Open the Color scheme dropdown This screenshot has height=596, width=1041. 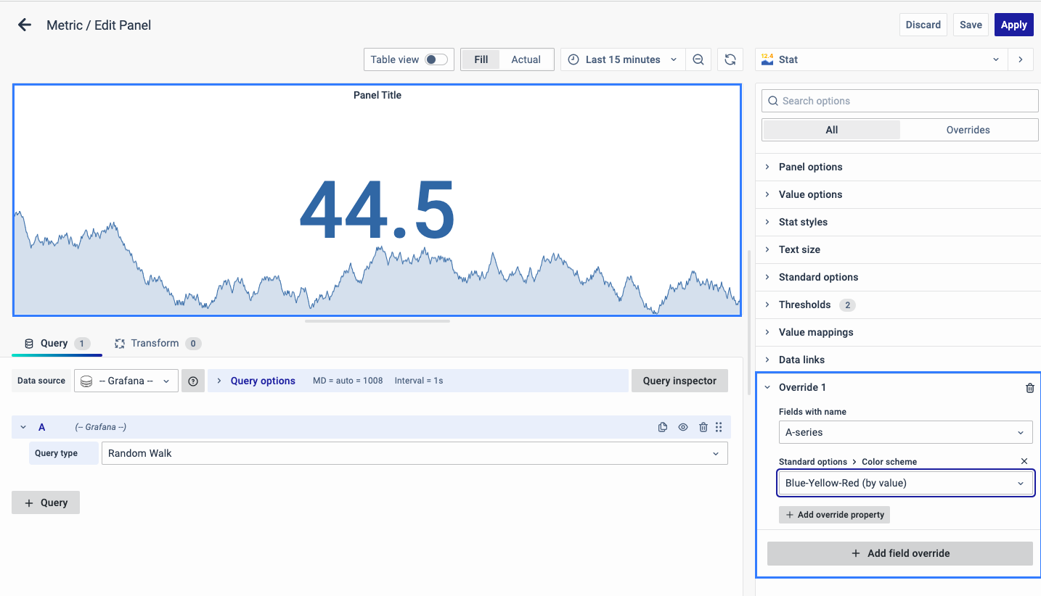pyautogui.click(x=905, y=483)
